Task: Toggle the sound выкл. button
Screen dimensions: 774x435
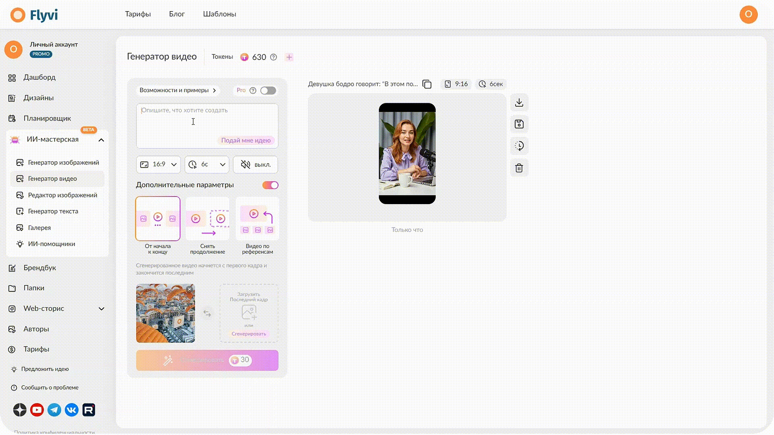Action: point(256,164)
